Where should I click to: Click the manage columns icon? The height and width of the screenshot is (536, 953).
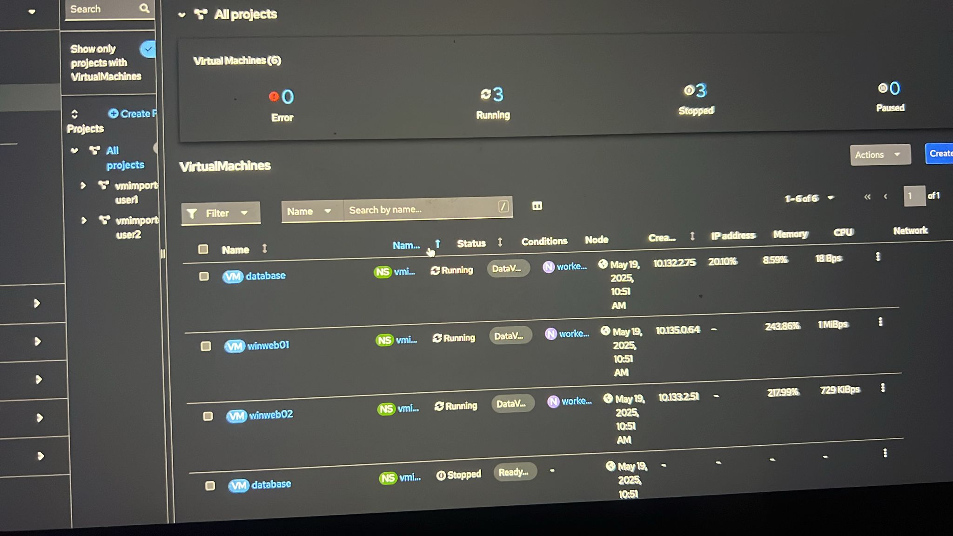537,206
